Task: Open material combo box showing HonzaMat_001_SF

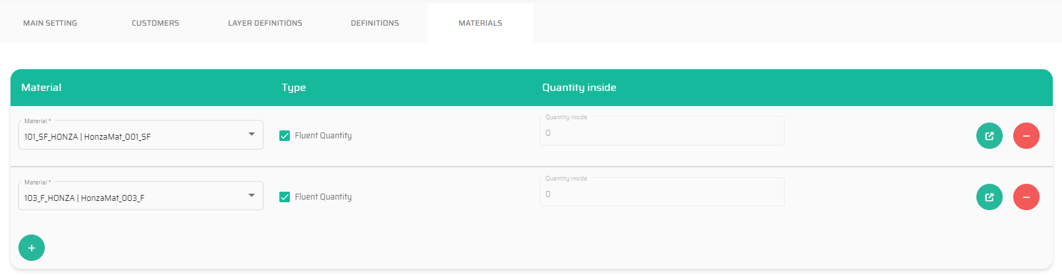Action: 132,136
